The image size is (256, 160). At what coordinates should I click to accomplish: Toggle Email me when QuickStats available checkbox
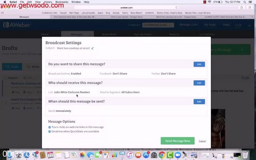50,132
